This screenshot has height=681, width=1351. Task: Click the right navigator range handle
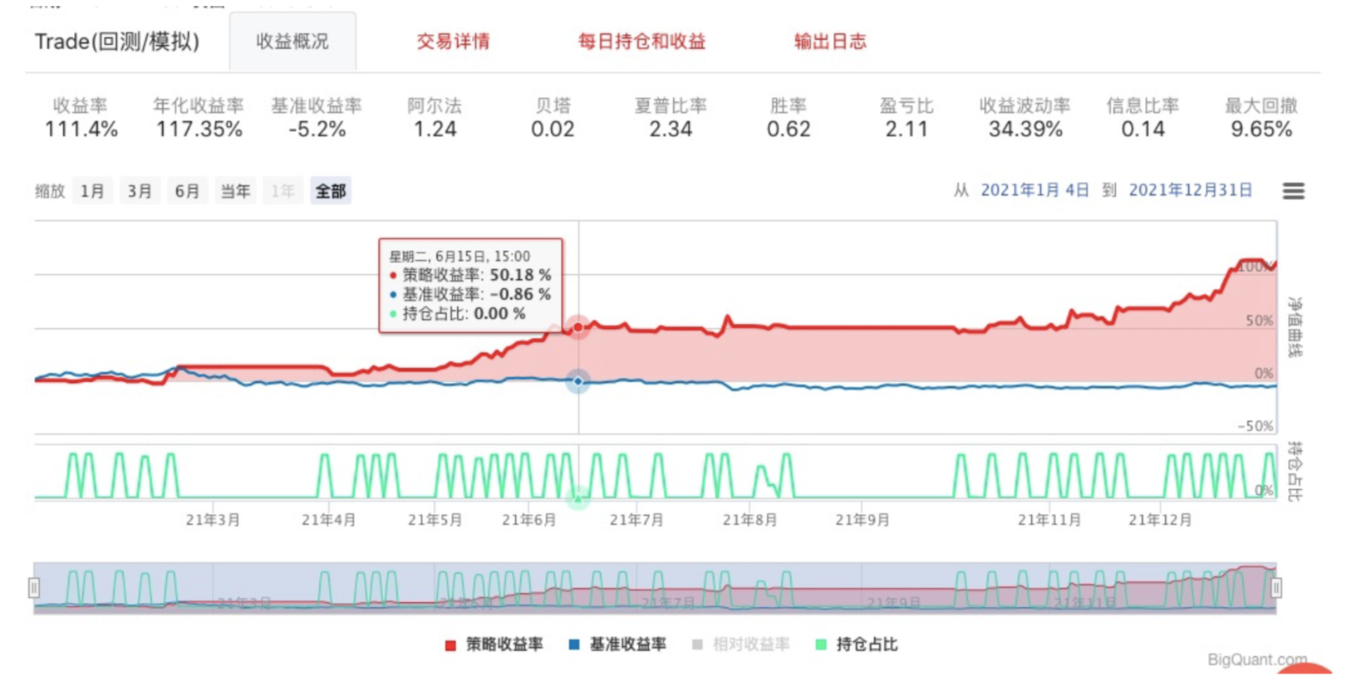point(1275,588)
